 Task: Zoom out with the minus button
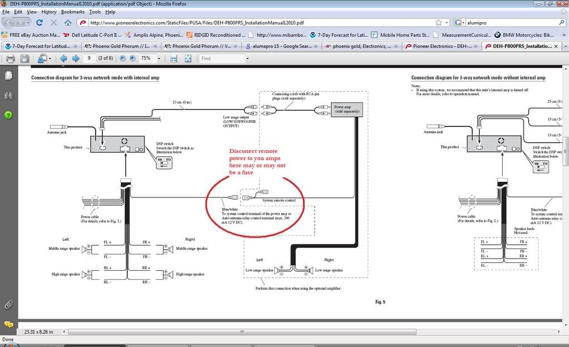coord(123,58)
